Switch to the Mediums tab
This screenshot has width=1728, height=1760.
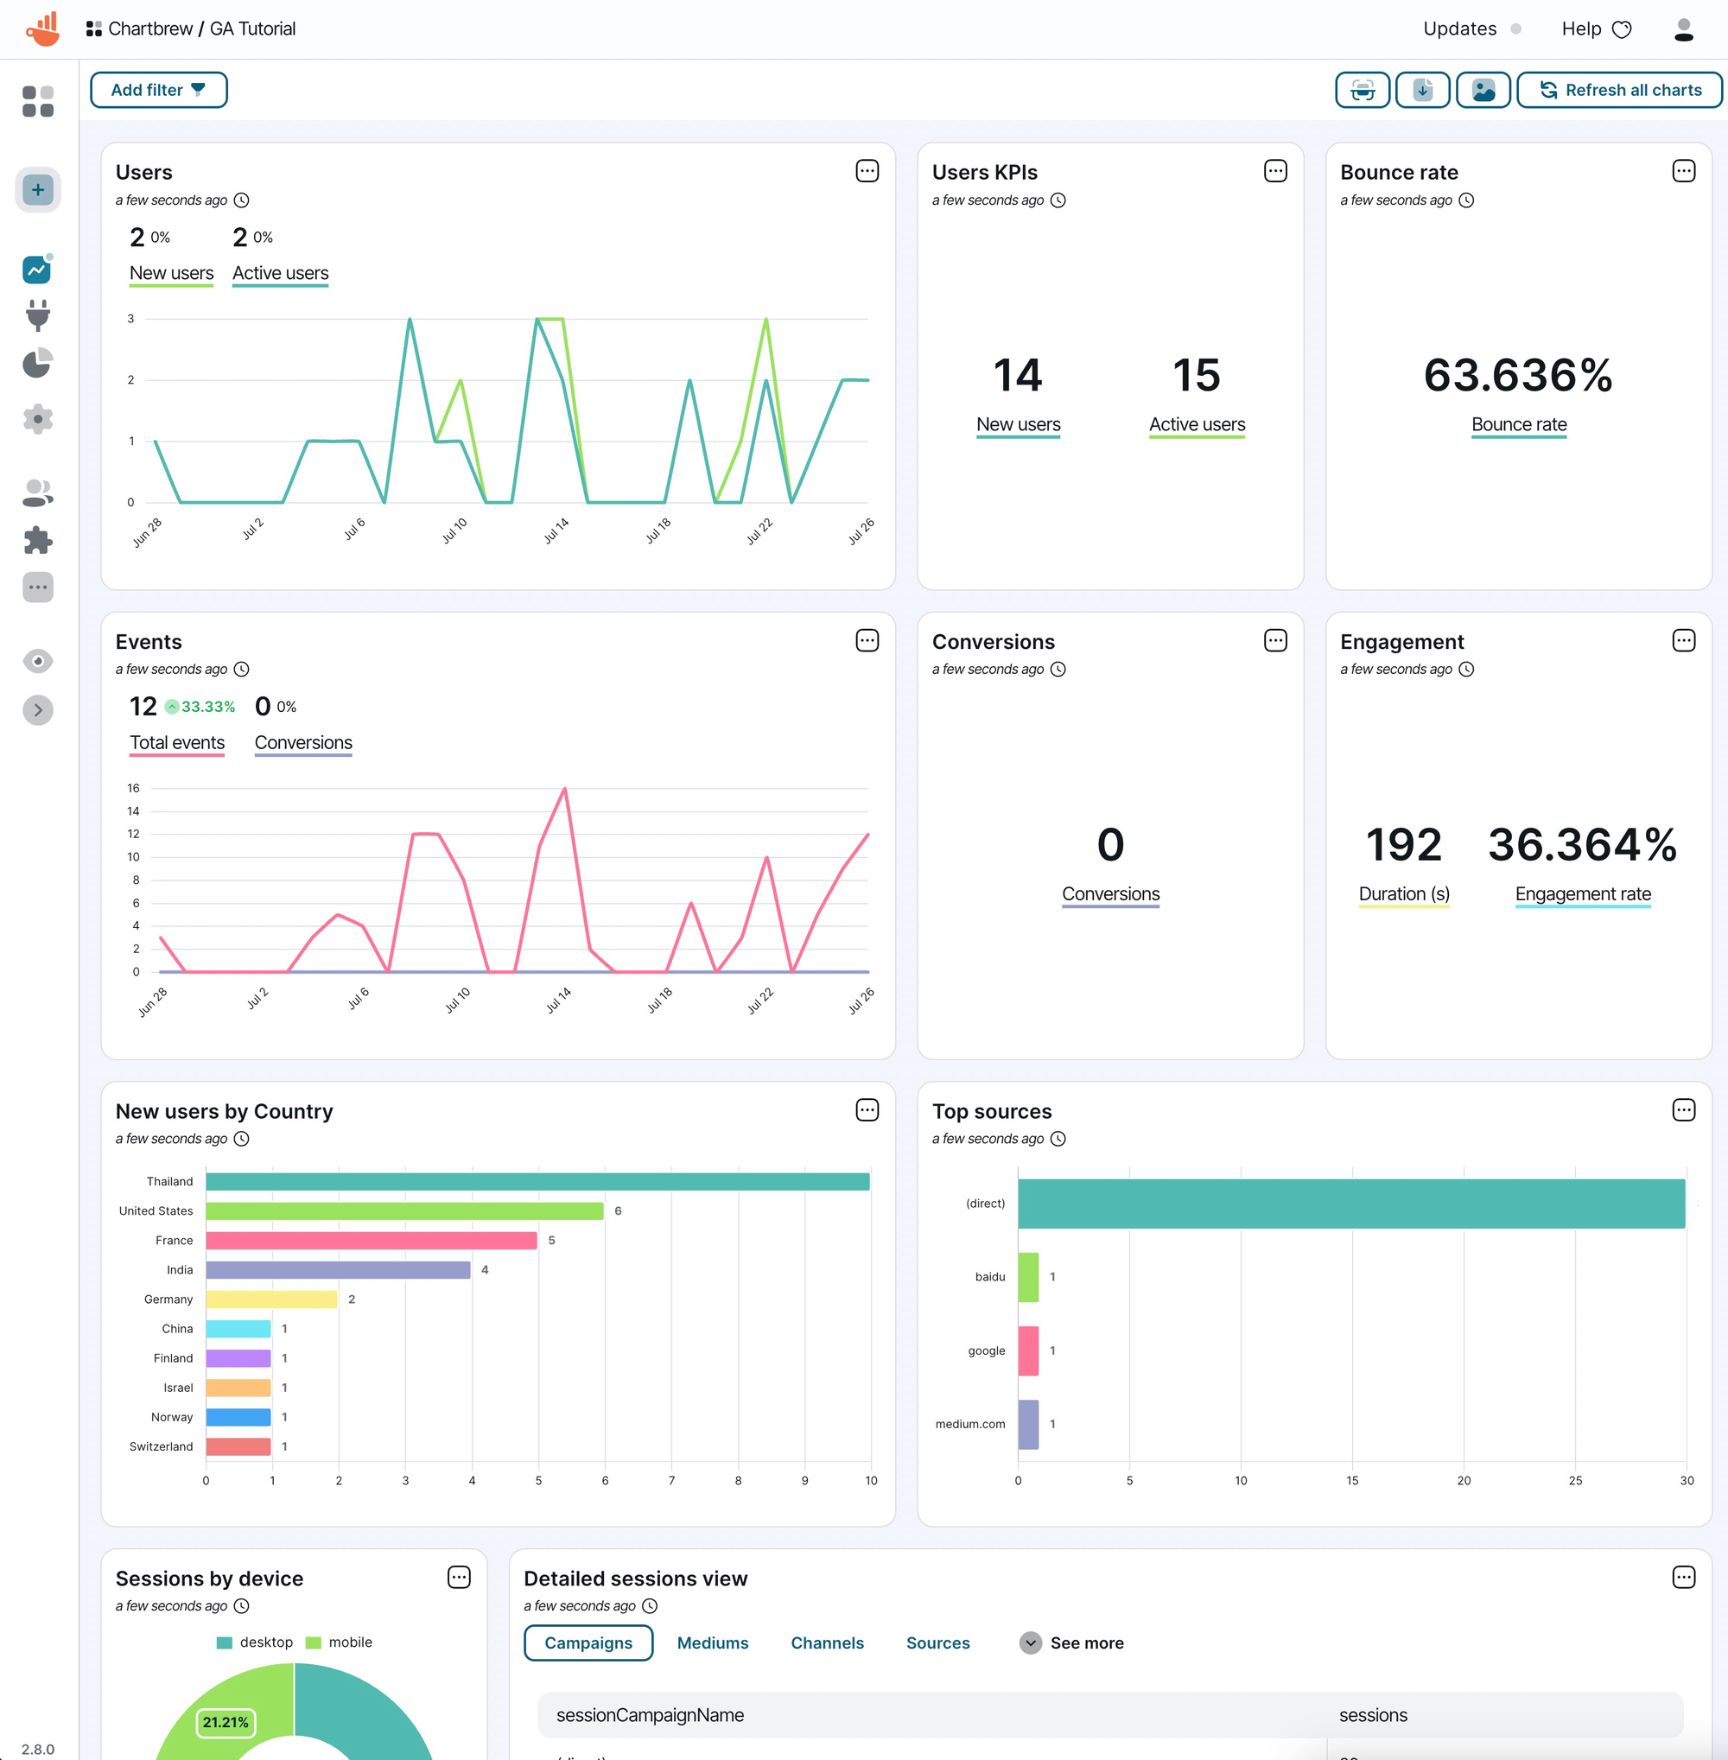pyautogui.click(x=713, y=1642)
